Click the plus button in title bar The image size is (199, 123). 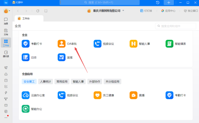tap(169, 3)
